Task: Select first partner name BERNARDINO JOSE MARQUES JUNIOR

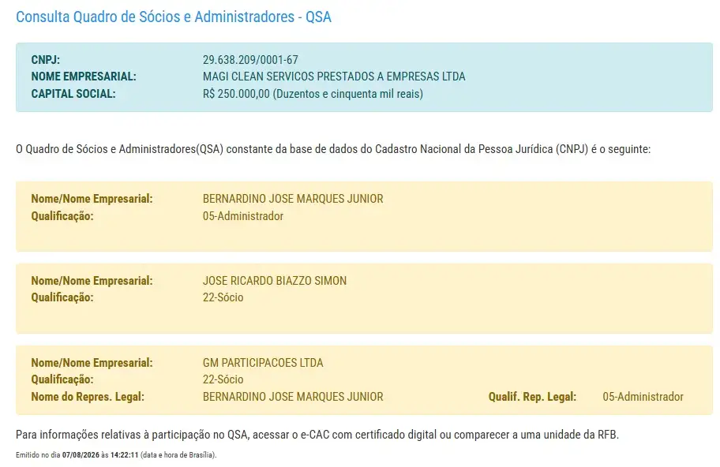Action: pos(293,199)
